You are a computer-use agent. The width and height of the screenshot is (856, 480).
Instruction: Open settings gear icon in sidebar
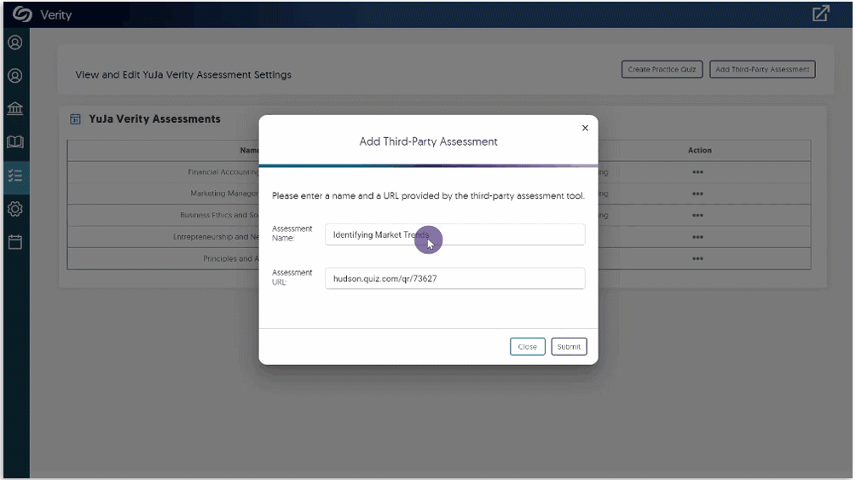pyautogui.click(x=14, y=209)
